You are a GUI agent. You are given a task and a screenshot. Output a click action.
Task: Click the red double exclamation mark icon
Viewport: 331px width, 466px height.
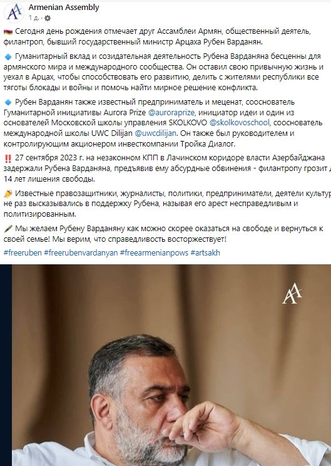[8, 158]
